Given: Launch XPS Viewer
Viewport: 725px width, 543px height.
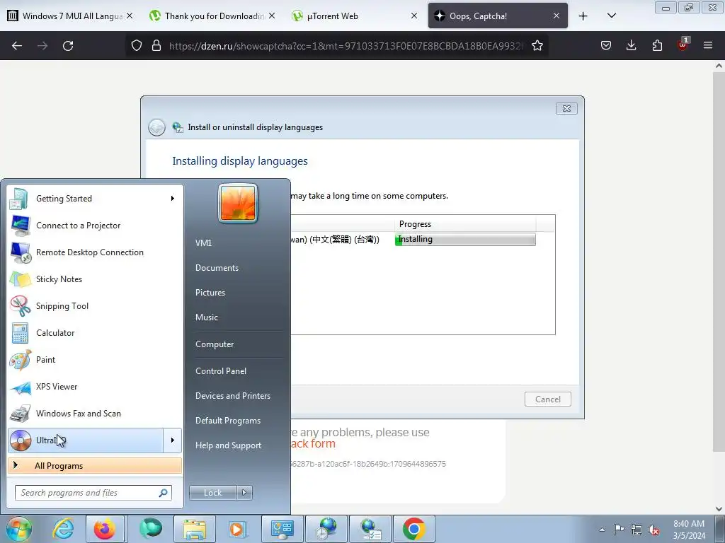Looking at the screenshot, I should 95,387.
